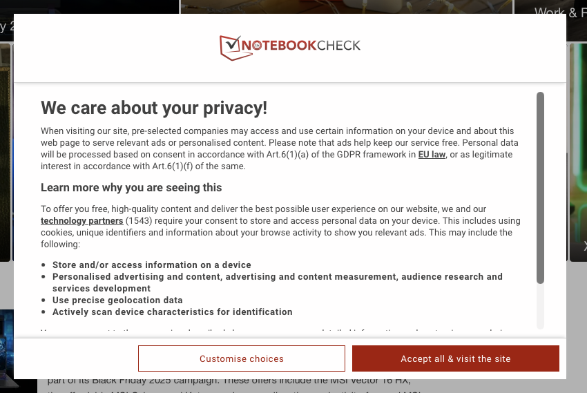Click the "Actively scan device characteristics" bullet
587x393 pixels.
tap(173, 312)
